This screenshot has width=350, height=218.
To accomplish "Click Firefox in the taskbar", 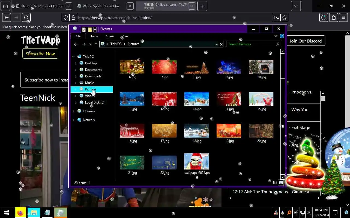I will (x=20, y=213).
